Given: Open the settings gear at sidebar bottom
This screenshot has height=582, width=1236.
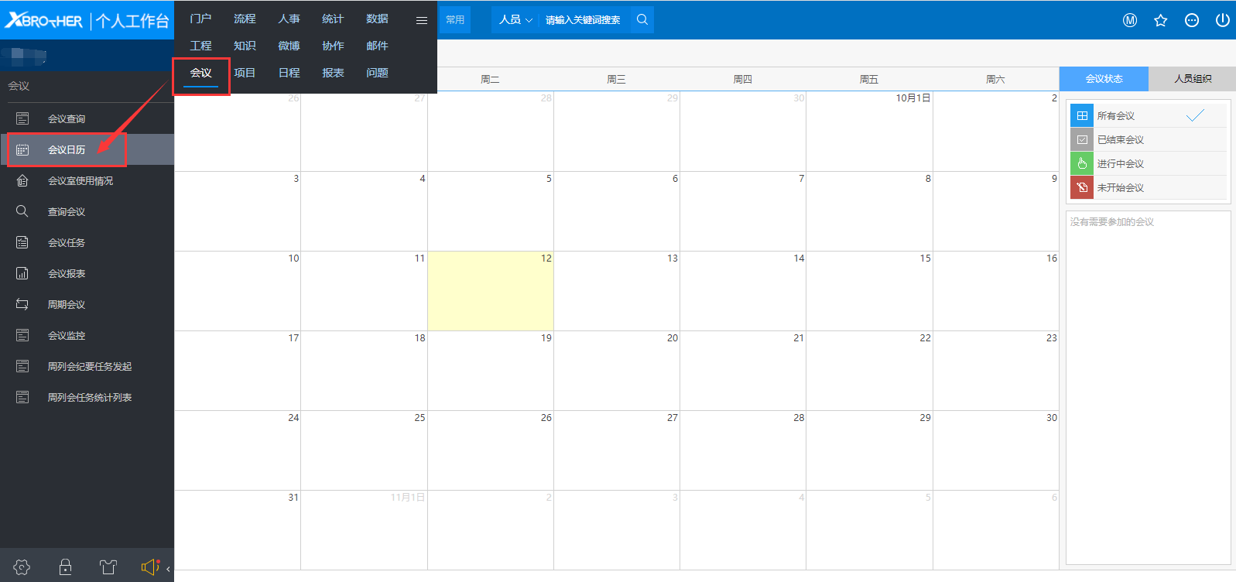Looking at the screenshot, I should 22,567.
